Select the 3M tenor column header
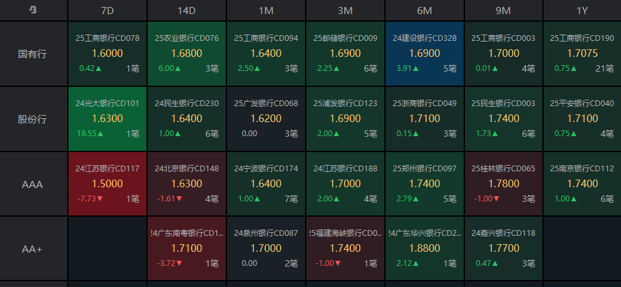This screenshot has width=621, height=287. 345,10
